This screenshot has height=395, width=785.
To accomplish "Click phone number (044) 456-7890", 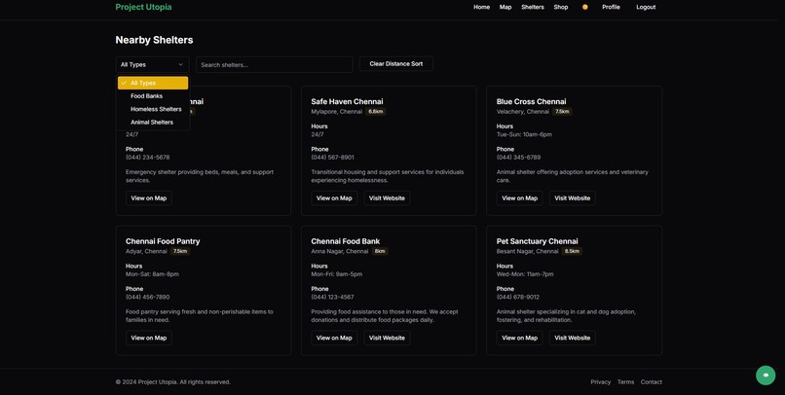I will tap(148, 297).
